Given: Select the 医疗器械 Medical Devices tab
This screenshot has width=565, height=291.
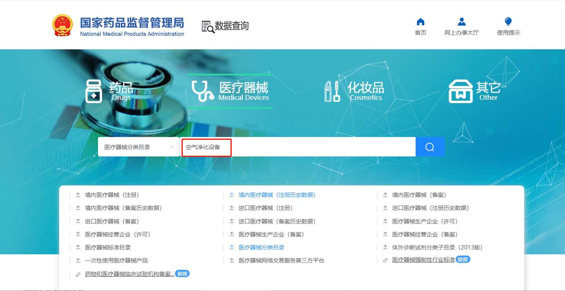Looking at the screenshot, I should [230, 91].
